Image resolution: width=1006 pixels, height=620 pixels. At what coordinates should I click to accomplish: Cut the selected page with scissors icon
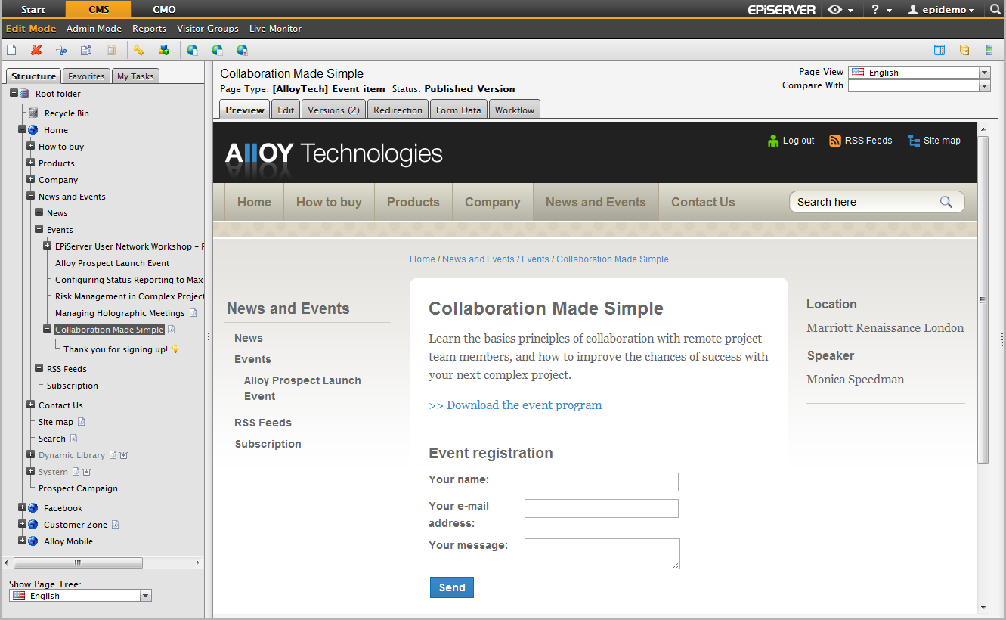[x=60, y=49]
